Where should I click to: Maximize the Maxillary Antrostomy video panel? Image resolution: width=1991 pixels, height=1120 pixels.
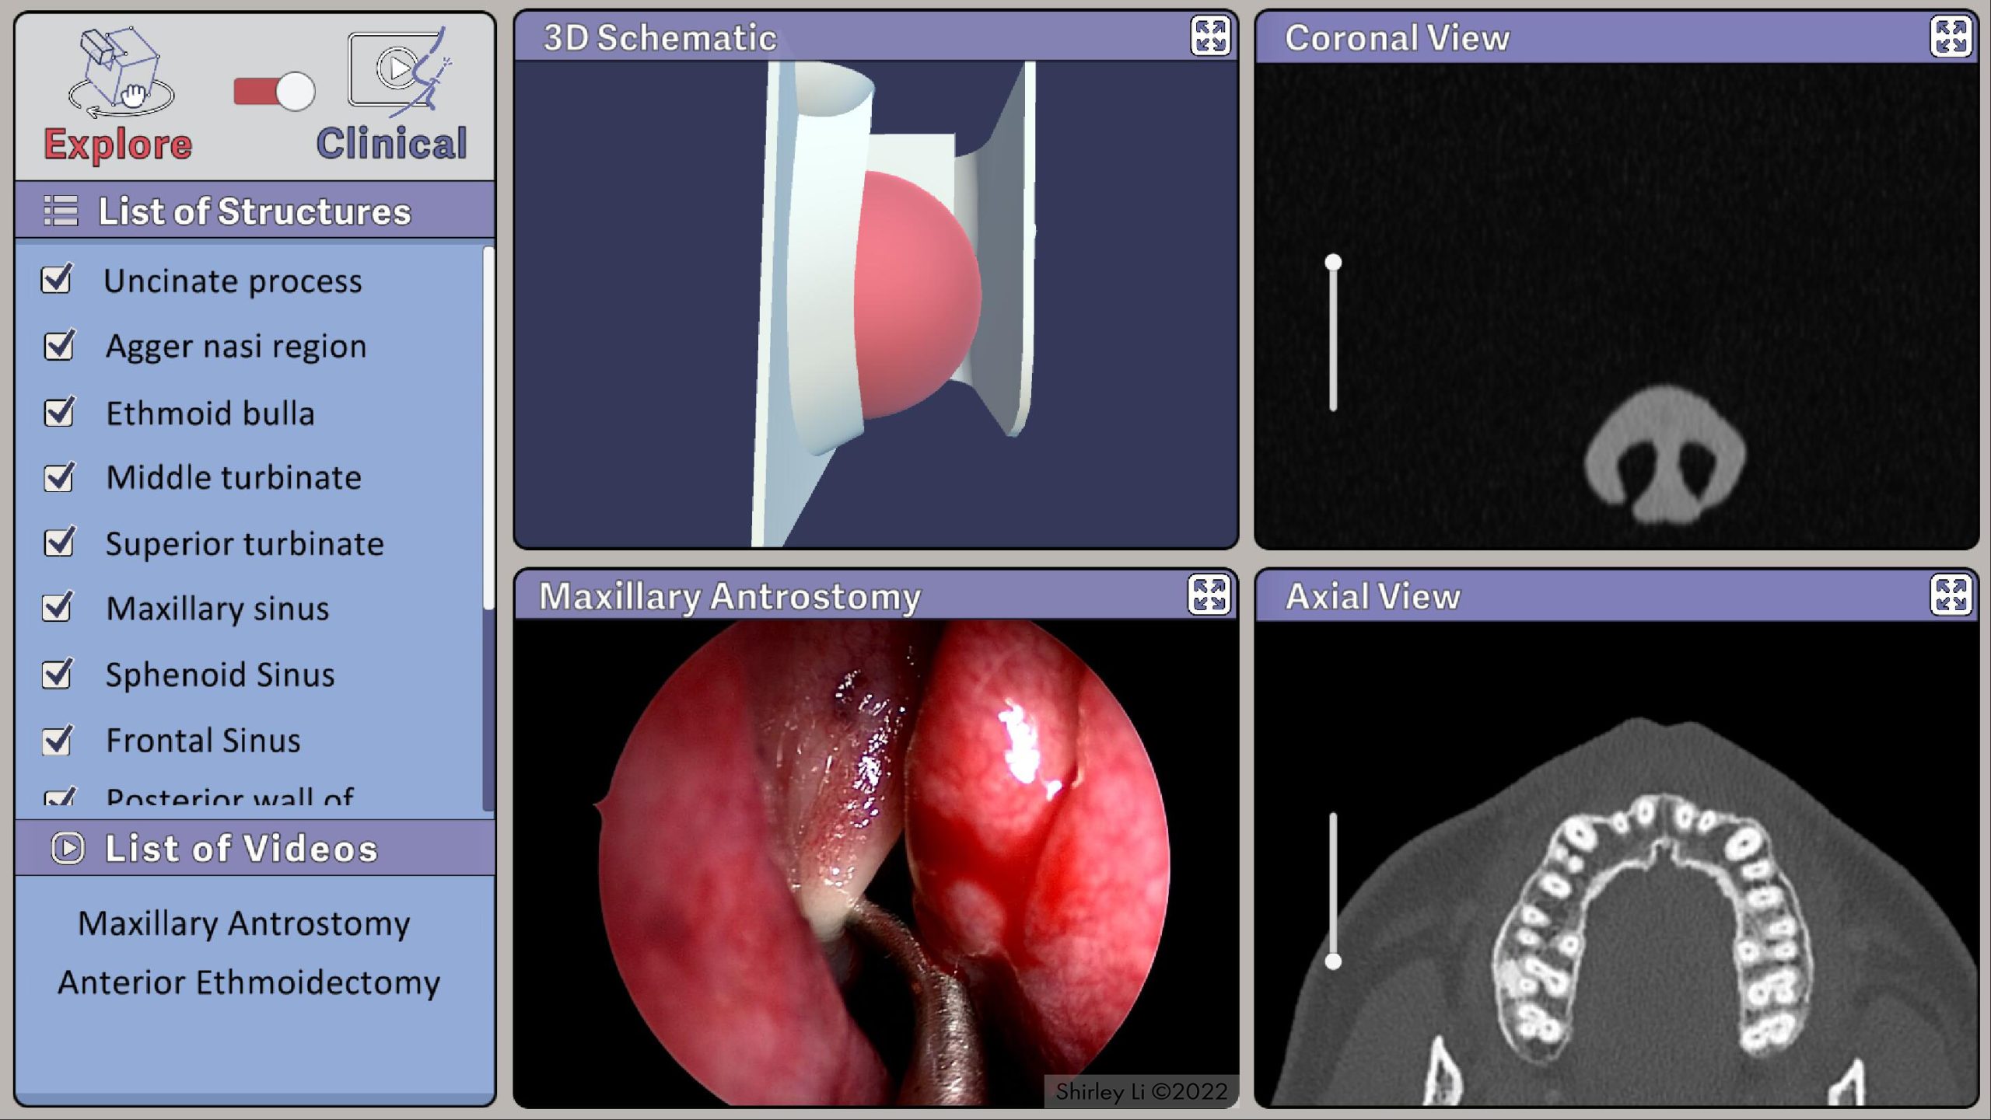(1209, 595)
